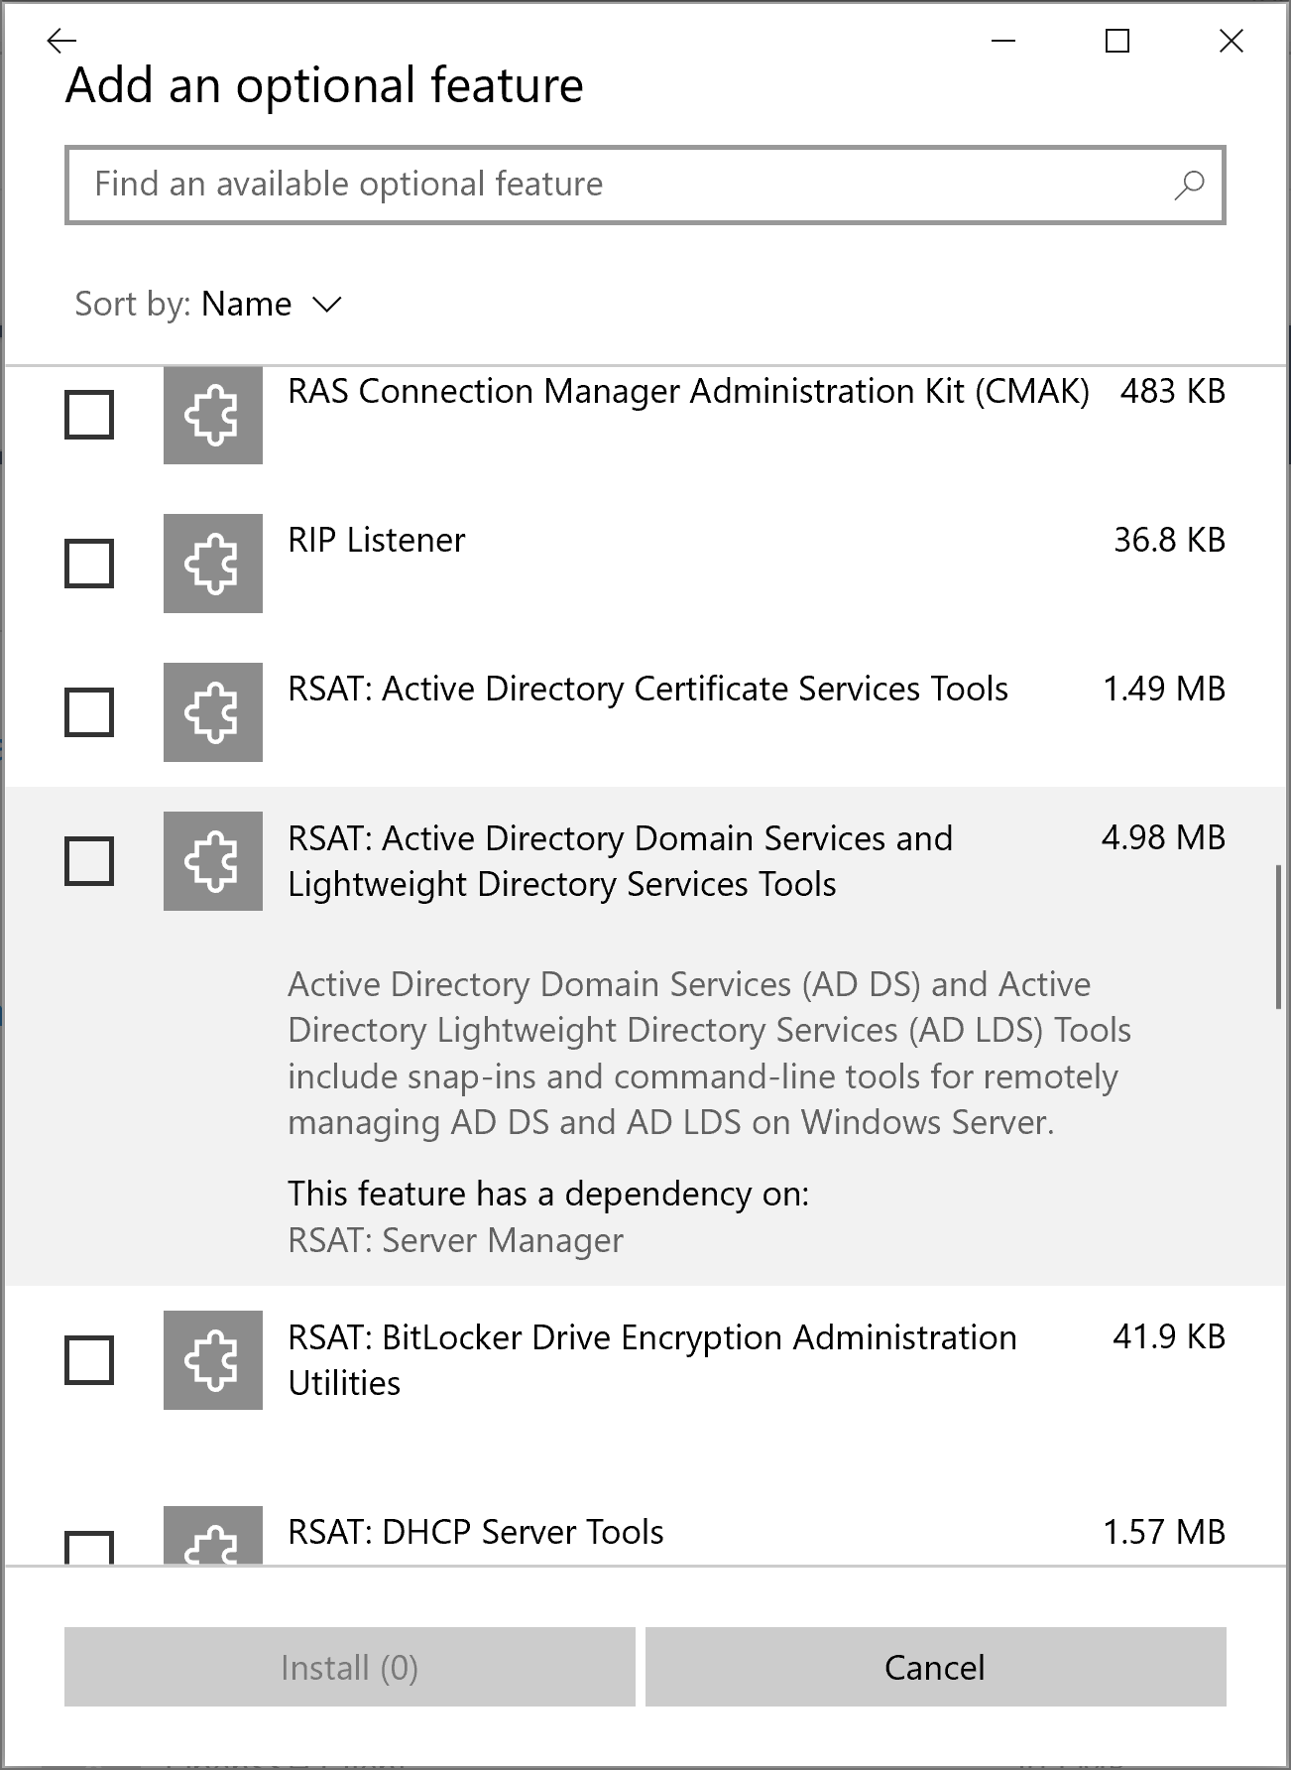
Task: Click RSAT: DHCP Server Tools name
Action: coord(476,1532)
